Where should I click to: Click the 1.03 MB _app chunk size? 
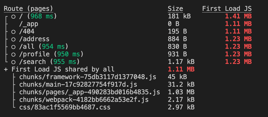click(x=181, y=92)
